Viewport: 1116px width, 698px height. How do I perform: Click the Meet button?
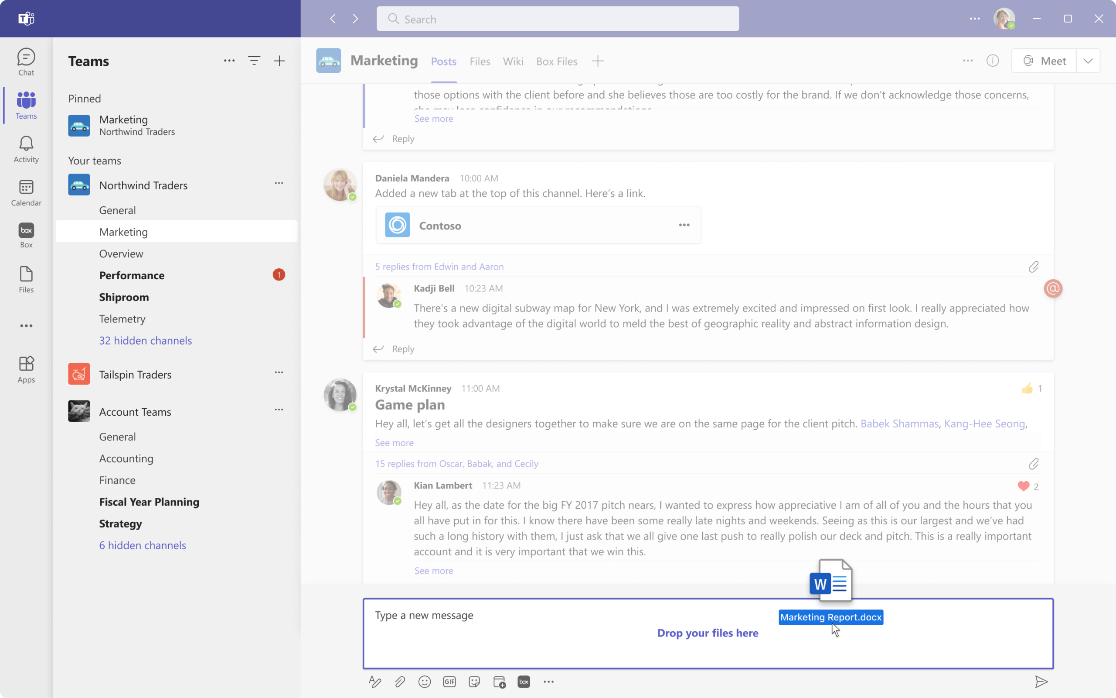coord(1044,61)
